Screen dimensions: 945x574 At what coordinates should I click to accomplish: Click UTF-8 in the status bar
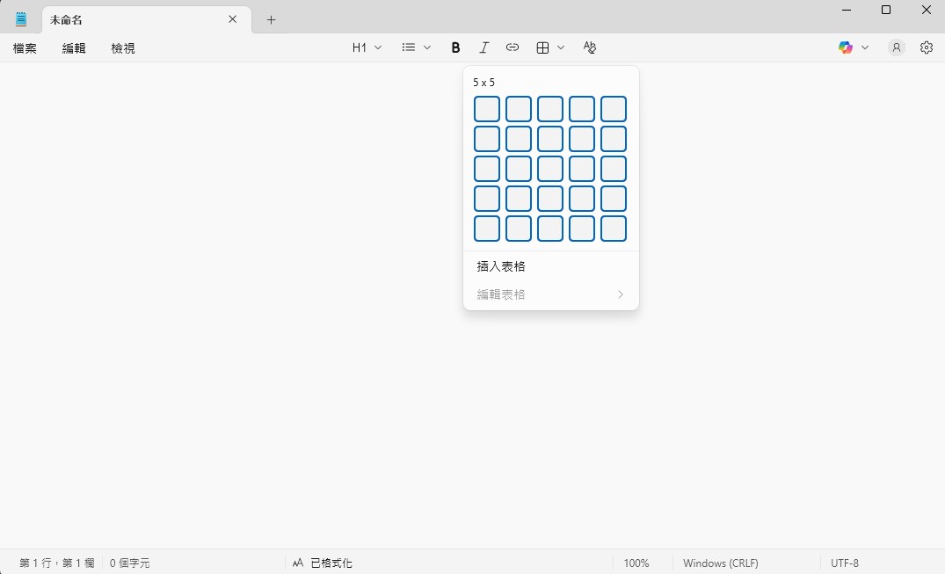click(x=844, y=563)
